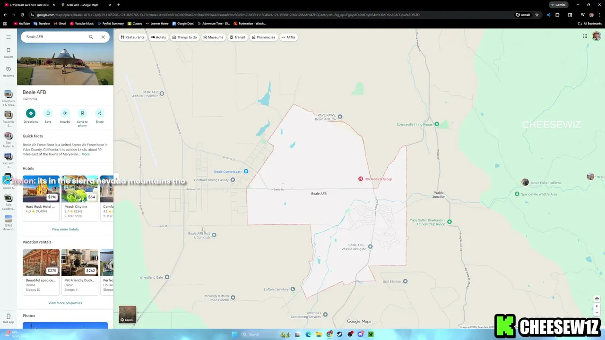This screenshot has height=340, width=605.
Task: Open the $275 Beautiful spacious rental card
Action: pos(41,272)
